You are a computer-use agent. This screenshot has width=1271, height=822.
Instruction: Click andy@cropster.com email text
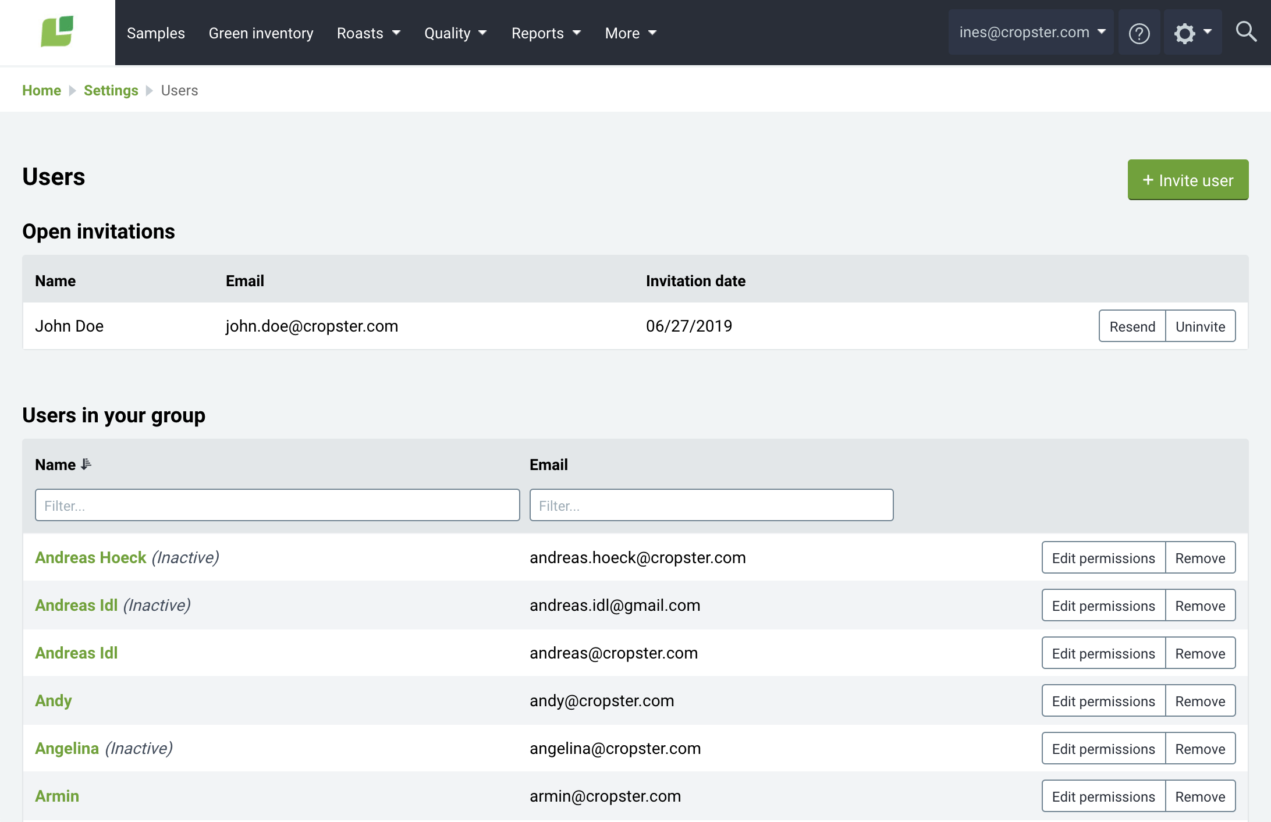click(602, 700)
